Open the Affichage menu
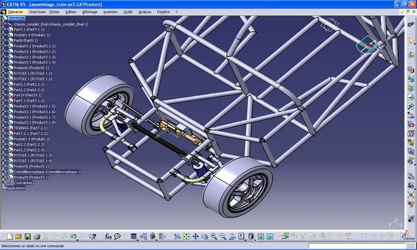This screenshot has height=250, width=417. coord(90,12)
